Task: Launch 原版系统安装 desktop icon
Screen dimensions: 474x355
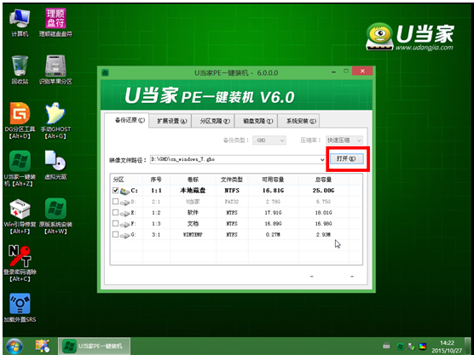Action: pos(55,216)
